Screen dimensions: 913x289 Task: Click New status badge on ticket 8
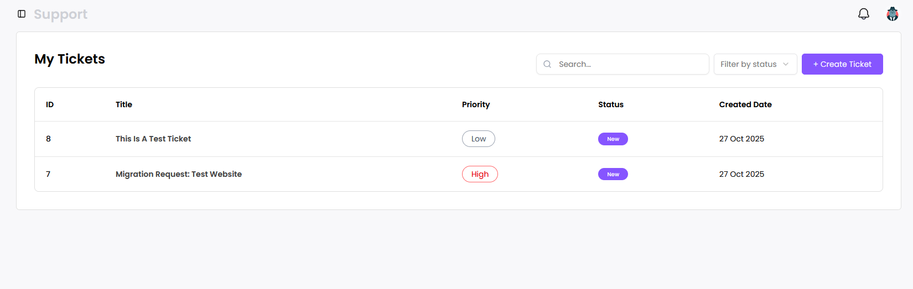click(613, 139)
